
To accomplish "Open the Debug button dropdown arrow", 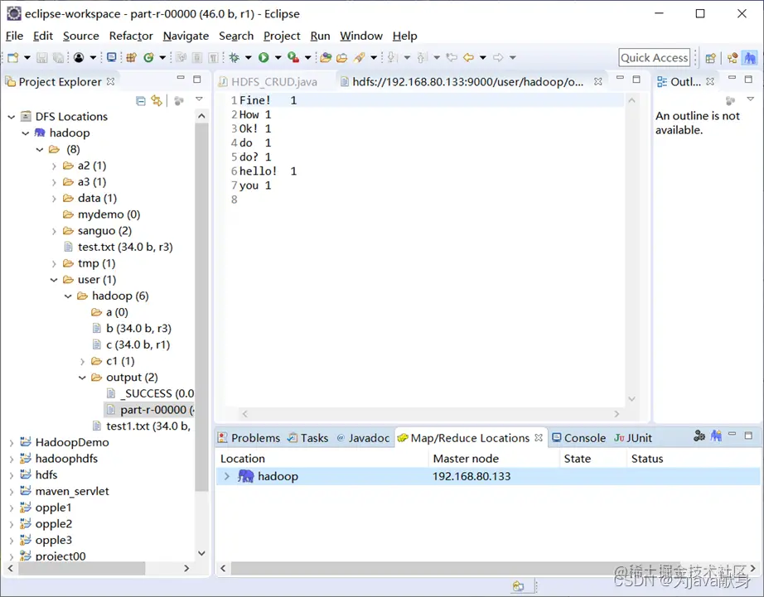I will point(248,57).
